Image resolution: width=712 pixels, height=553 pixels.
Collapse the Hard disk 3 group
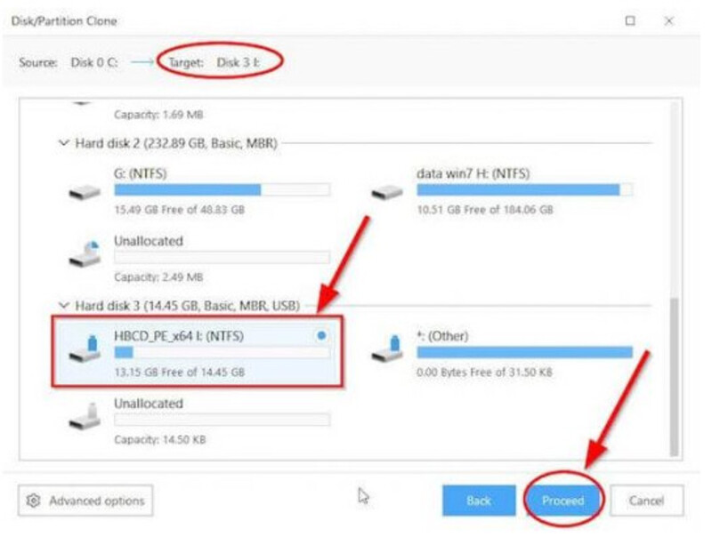tap(64, 305)
